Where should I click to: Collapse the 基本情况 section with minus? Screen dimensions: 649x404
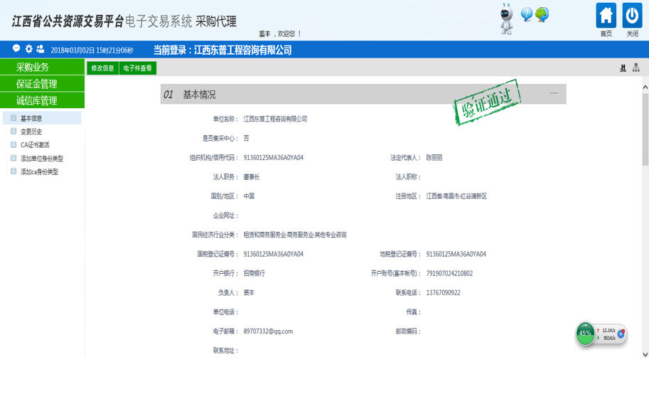pyautogui.click(x=554, y=93)
